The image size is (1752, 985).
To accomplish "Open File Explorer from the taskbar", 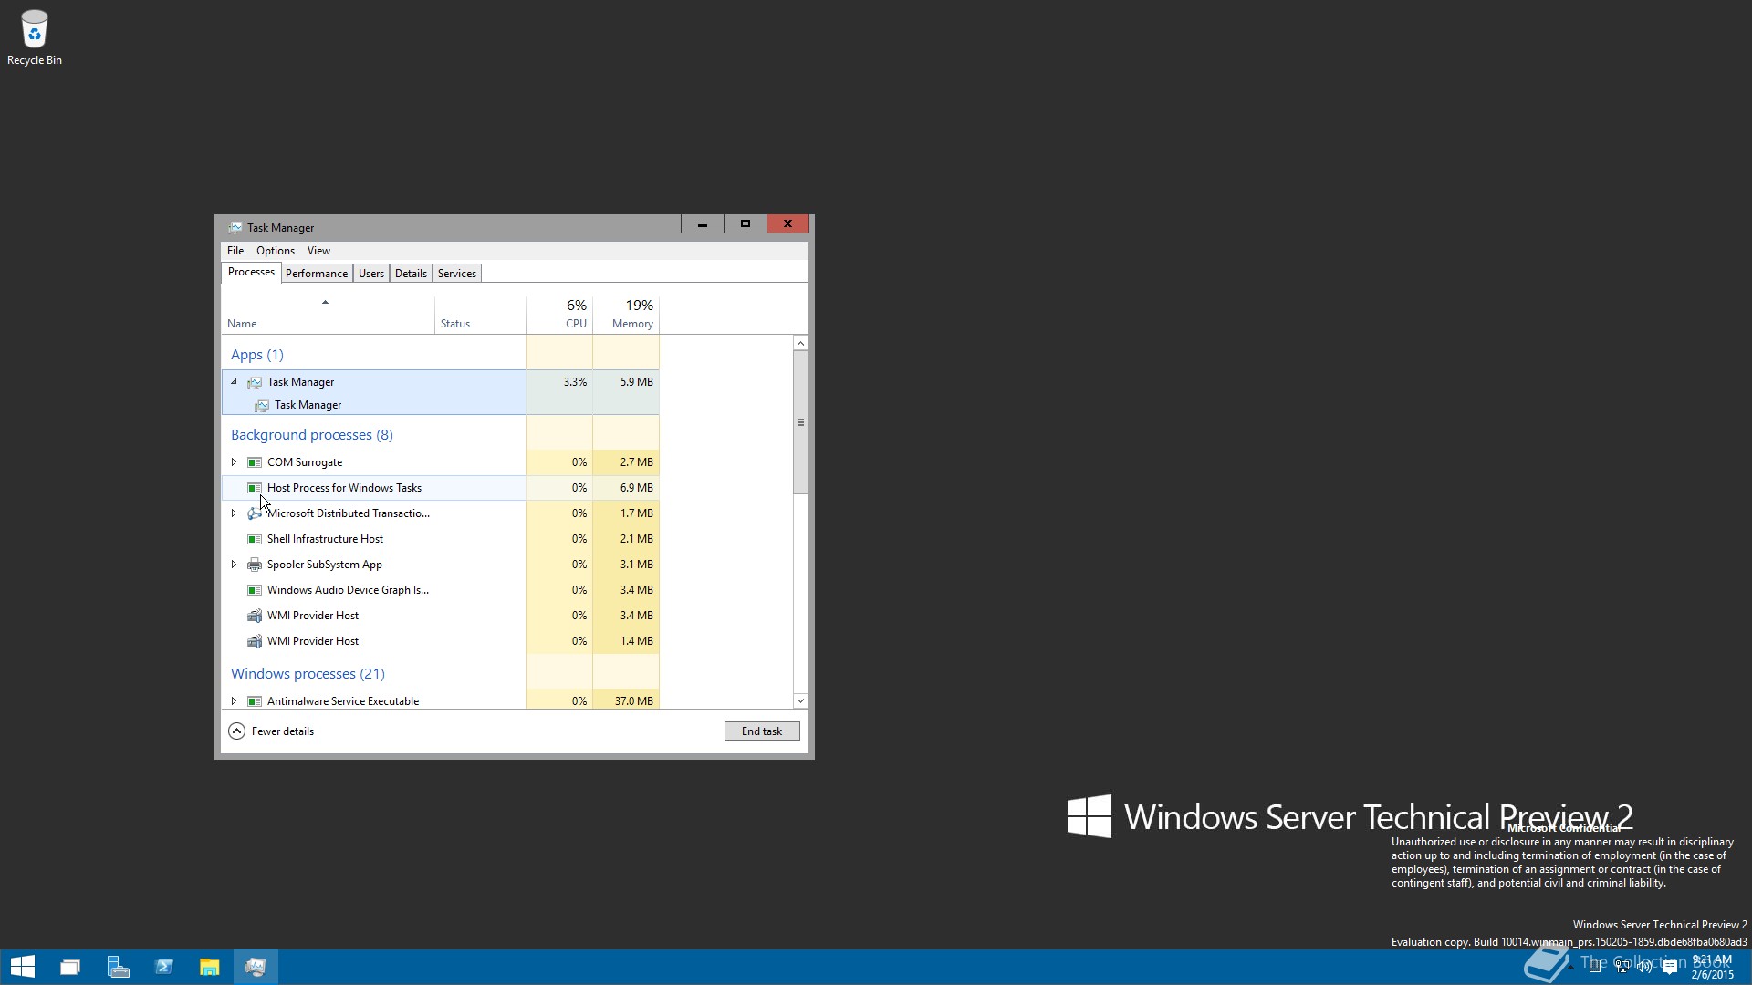I will [210, 967].
